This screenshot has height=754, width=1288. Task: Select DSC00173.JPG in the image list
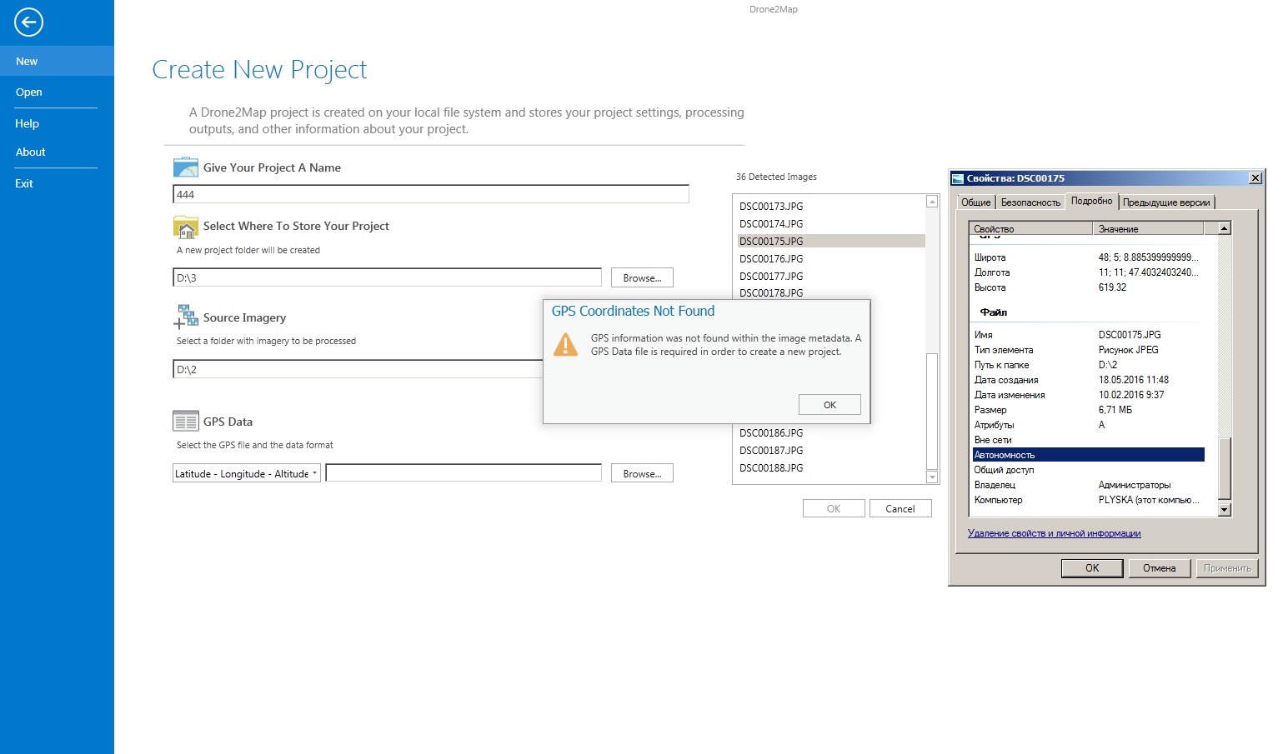point(771,207)
